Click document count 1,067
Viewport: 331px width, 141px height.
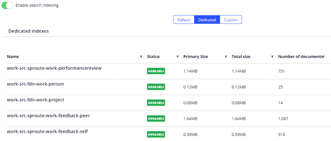pos(283,119)
